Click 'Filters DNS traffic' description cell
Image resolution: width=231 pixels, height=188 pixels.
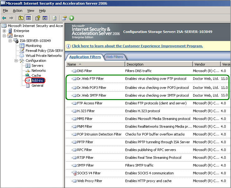click(138, 71)
